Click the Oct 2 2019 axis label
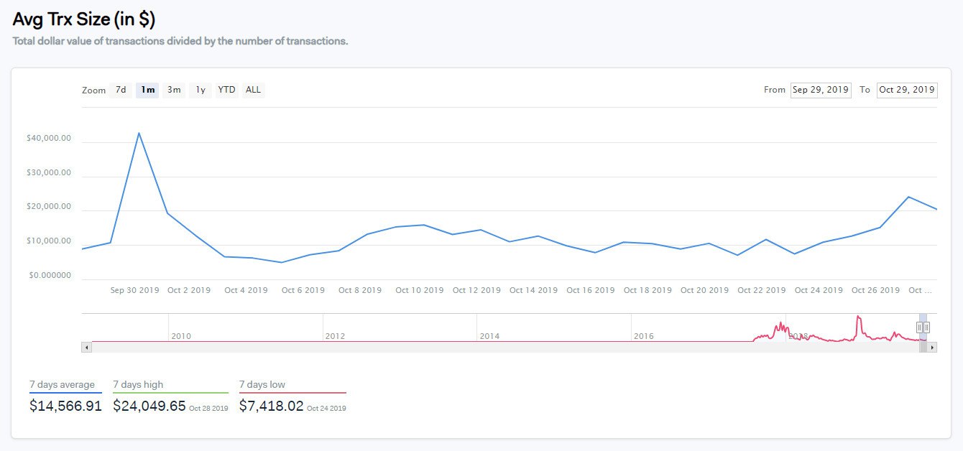Screen dimensions: 963x451 189,290
